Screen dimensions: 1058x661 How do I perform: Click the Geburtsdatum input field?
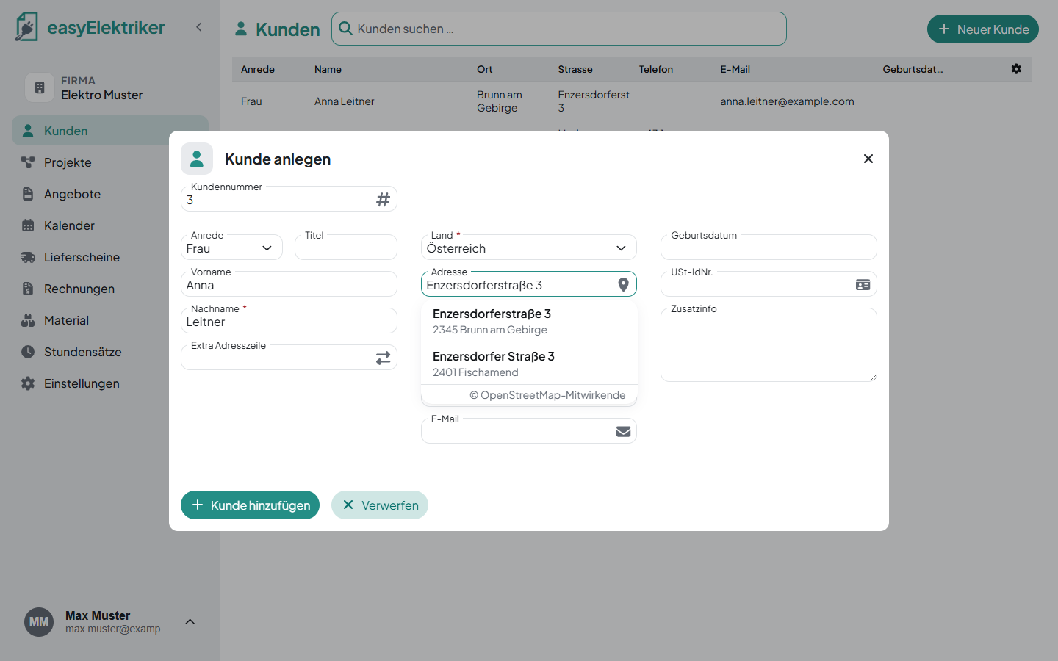coord(769,248)
